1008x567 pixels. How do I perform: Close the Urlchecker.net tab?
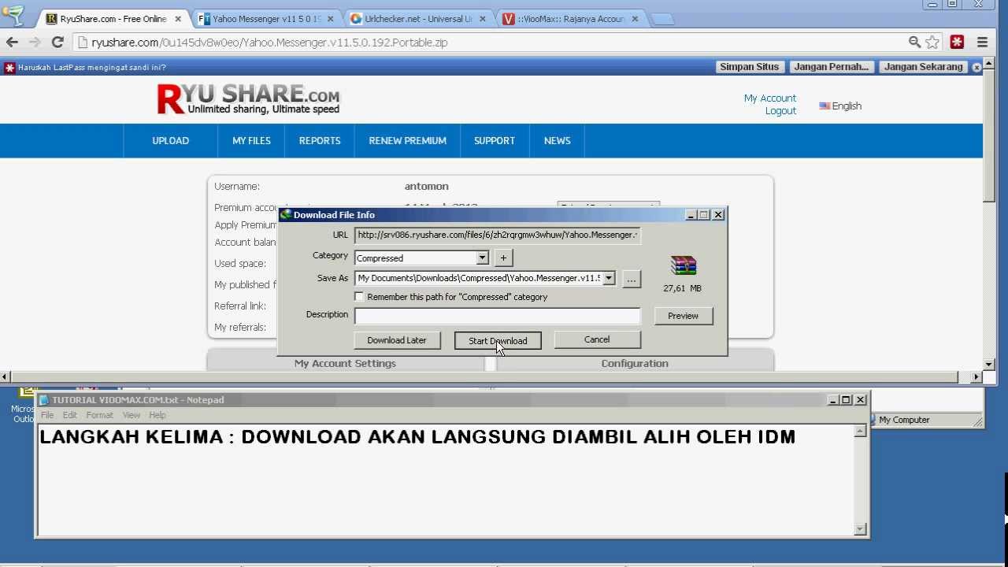tap(482, 19)
